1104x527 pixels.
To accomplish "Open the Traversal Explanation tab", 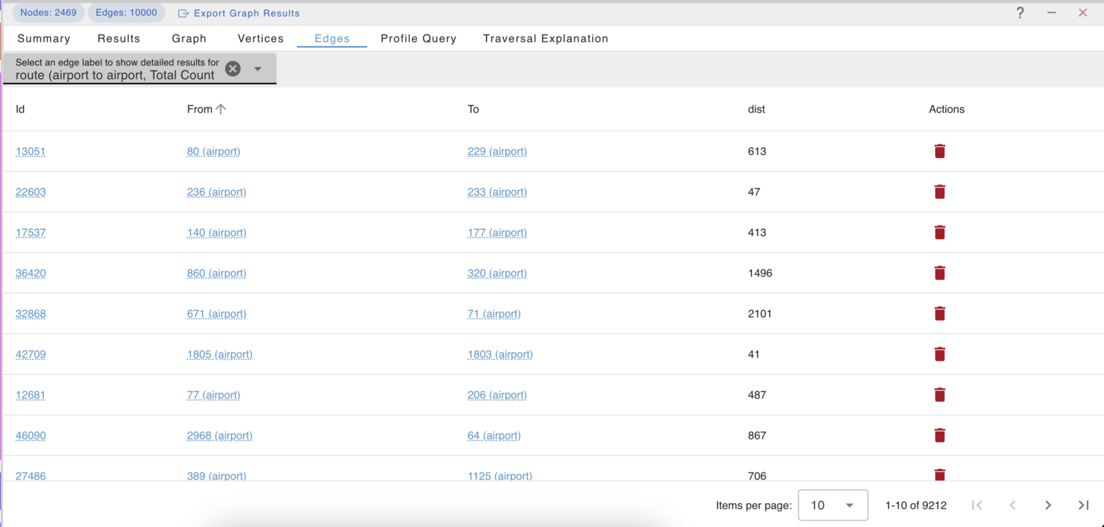I will coord(545,38).
